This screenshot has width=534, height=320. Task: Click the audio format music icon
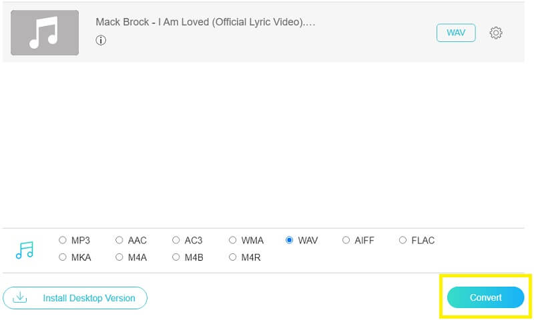click(x=25, y=249)
